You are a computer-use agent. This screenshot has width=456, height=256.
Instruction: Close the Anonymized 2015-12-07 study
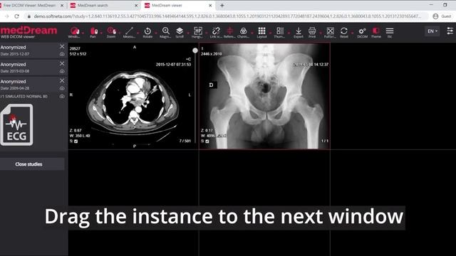pyautogui.click(x=62, y=46)
